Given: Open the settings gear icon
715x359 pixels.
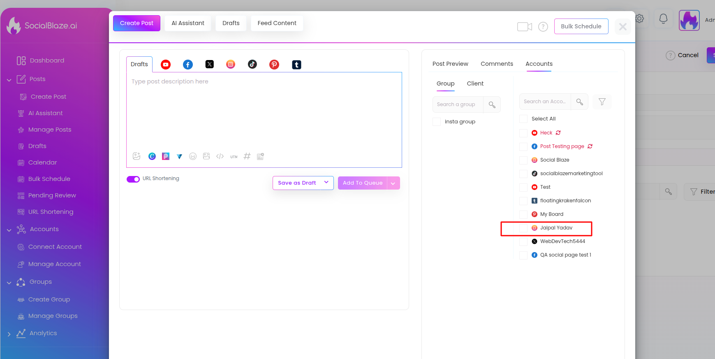Looking at the screenshot, I should (640, 19).
